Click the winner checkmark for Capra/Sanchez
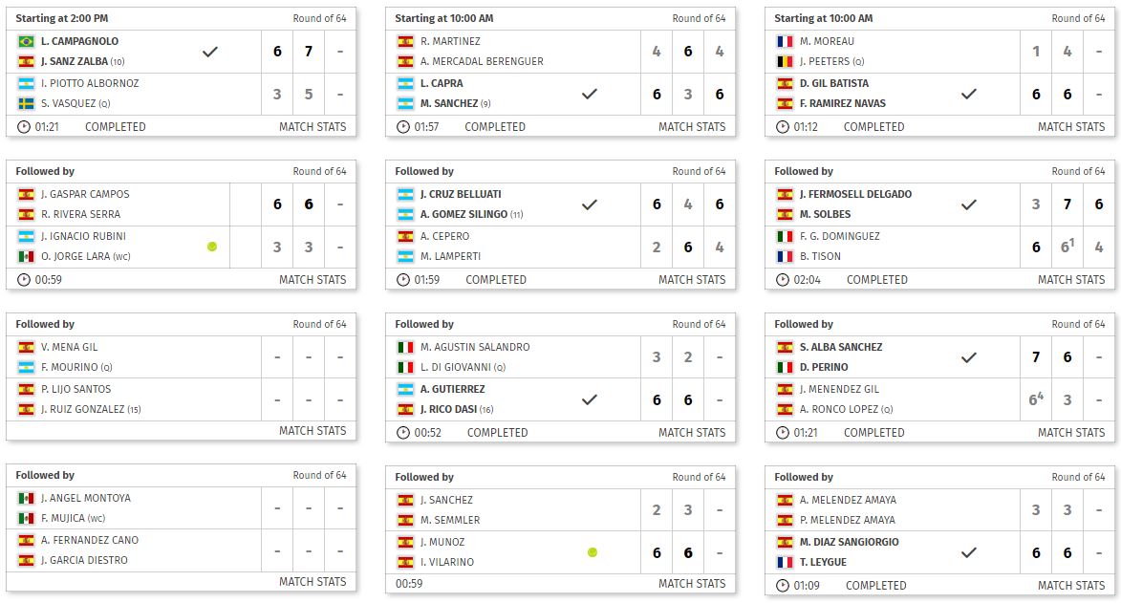The height and width of the screenshot is (603, 1121). click(x=590, y=94)
